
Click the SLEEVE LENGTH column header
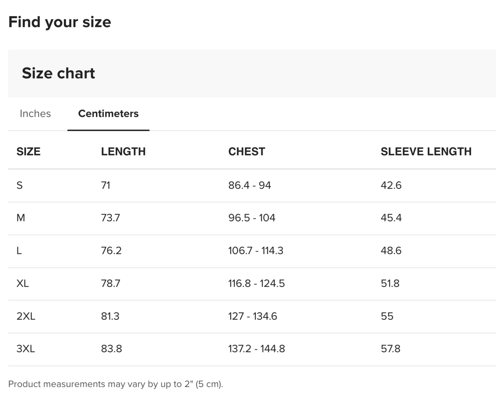click(426, 151)
